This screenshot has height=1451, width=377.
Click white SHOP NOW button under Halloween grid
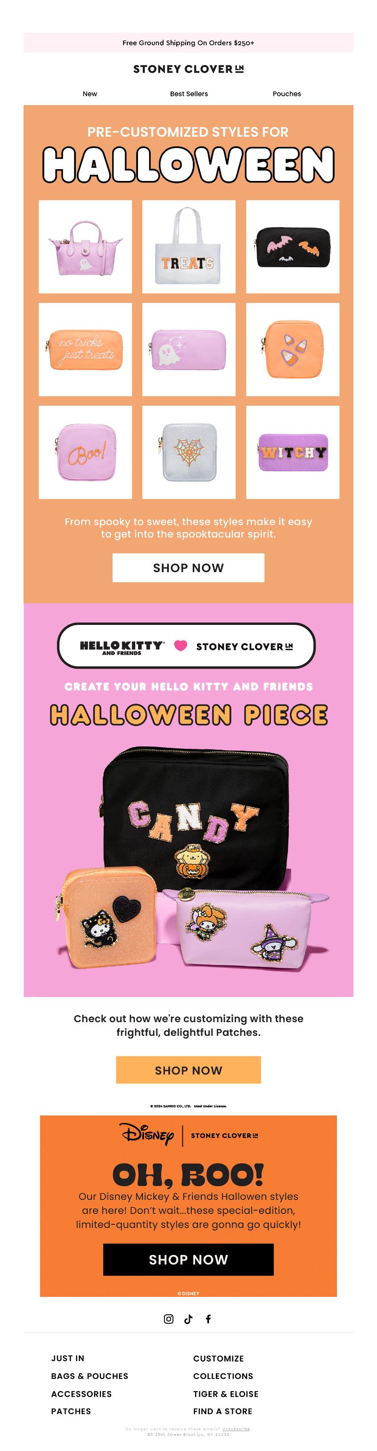pos(188,568)
